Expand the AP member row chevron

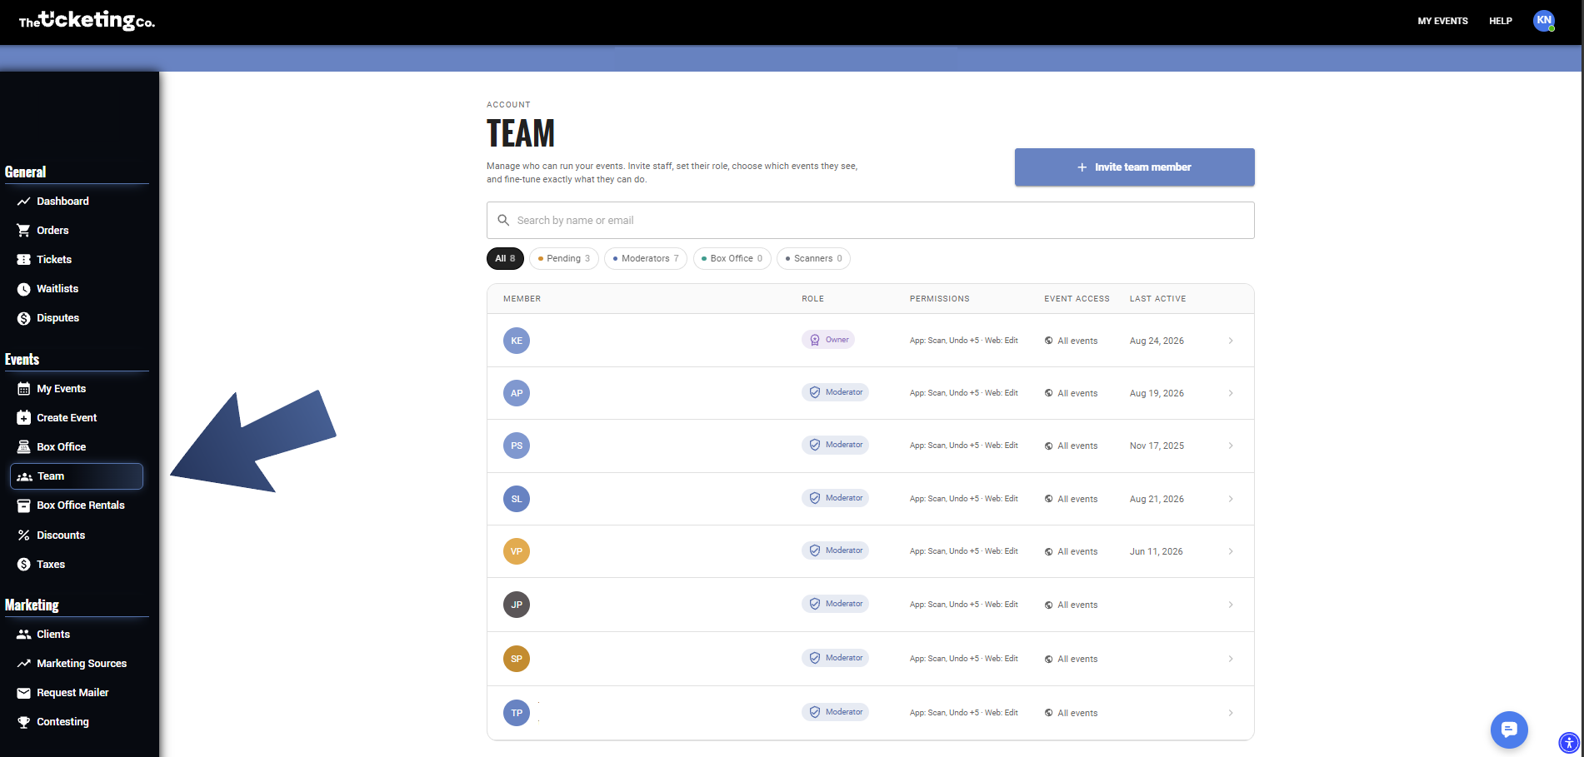[x=1231, y=393]
